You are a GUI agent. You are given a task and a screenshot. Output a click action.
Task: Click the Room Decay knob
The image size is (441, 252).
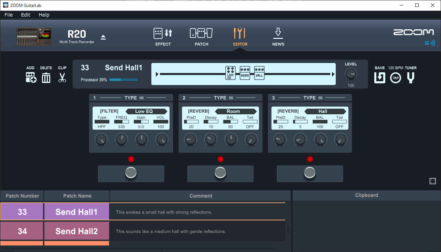tap(211, 139)
